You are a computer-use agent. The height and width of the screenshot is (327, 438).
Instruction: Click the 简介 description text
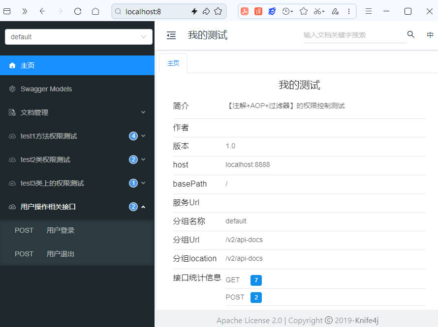click(285, 106)
